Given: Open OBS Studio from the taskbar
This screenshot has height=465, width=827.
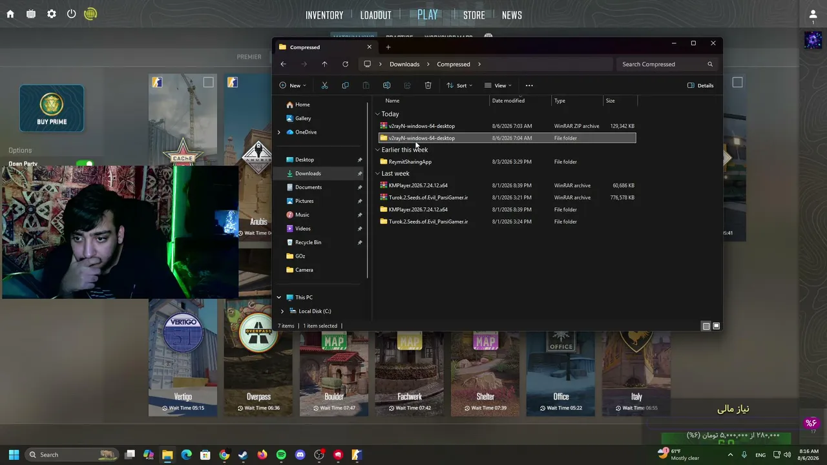Looking at the screenshot, I should (x=319, y=455).
